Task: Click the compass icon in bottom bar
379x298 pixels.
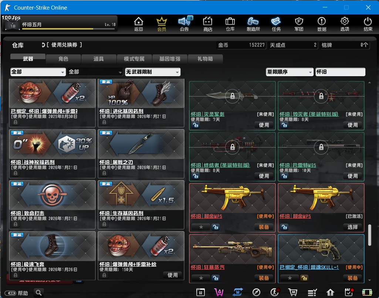Action: tap(256, 292)
